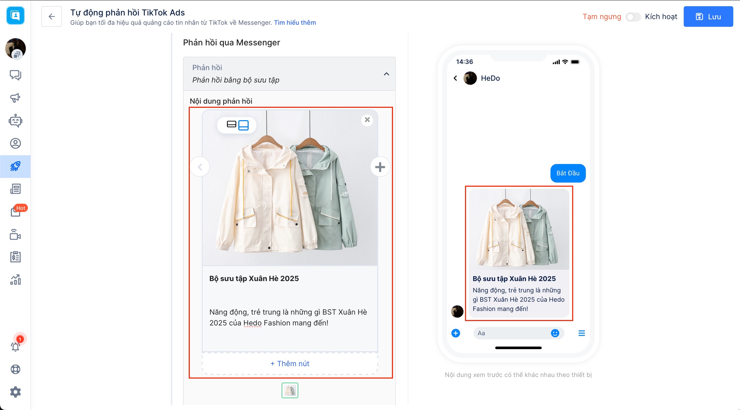Open the conversations chat icon in sidebar
Viewport: 740px width, 410px height.
click(x=15, y=75)
